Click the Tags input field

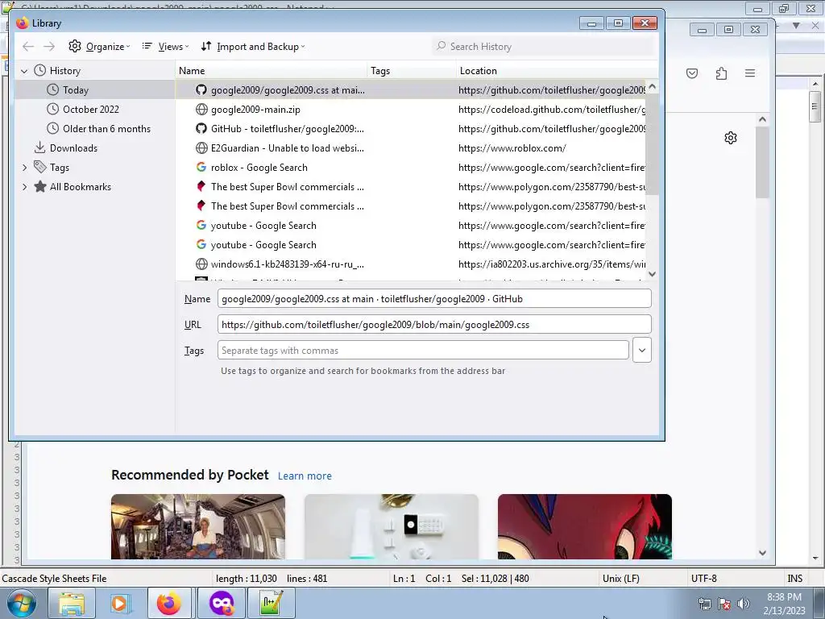pos(423,351)
